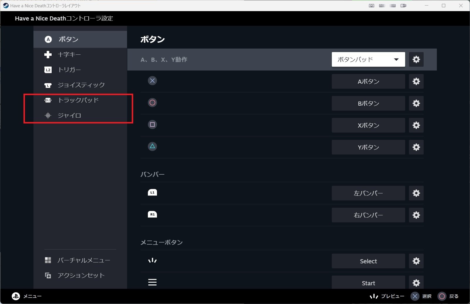This screenshot has width=470, height=304.
Task: Click the R1 bumper glyph
Action: [x=152, y=214]
